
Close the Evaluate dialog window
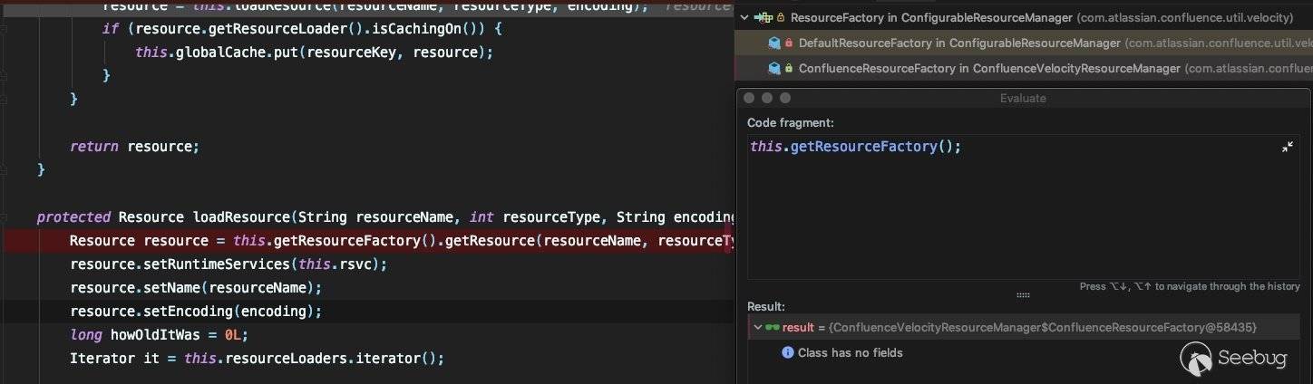[x=750, y=98]
